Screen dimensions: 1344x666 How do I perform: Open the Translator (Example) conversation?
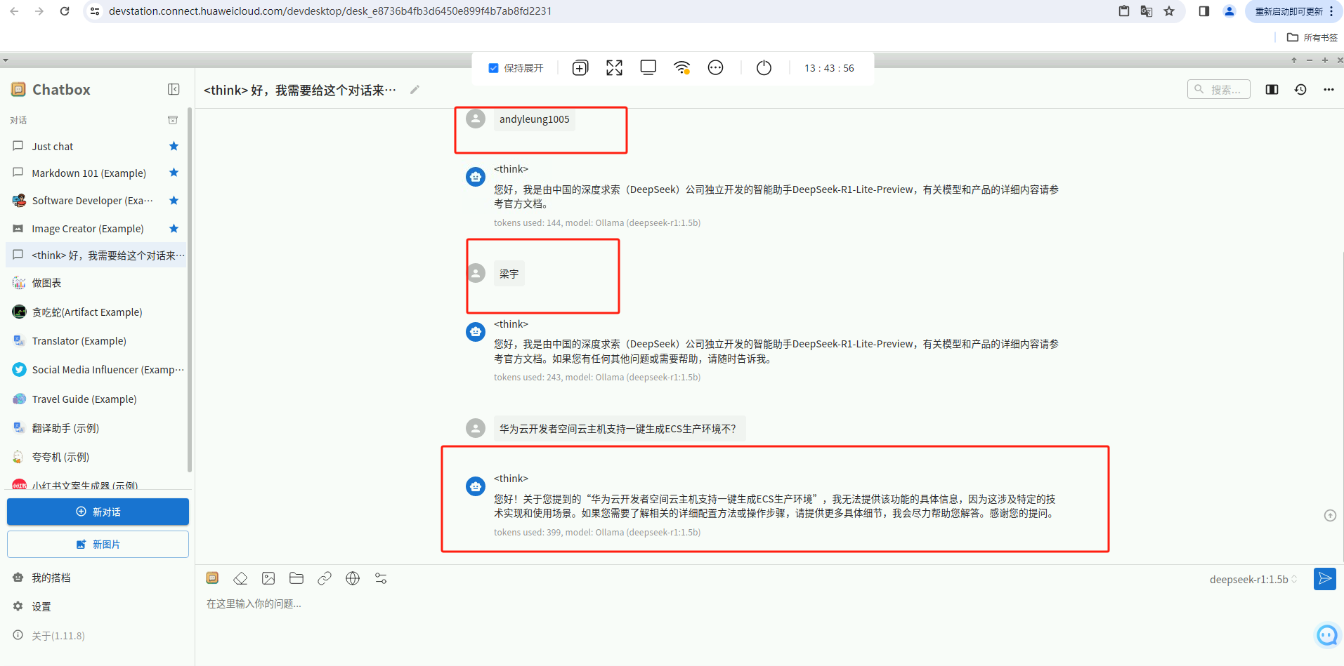[96, 341]
